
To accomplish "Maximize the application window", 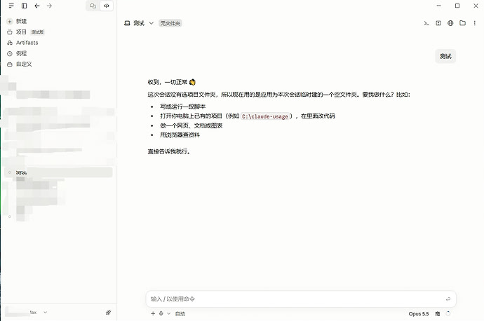I will point(457,6).
